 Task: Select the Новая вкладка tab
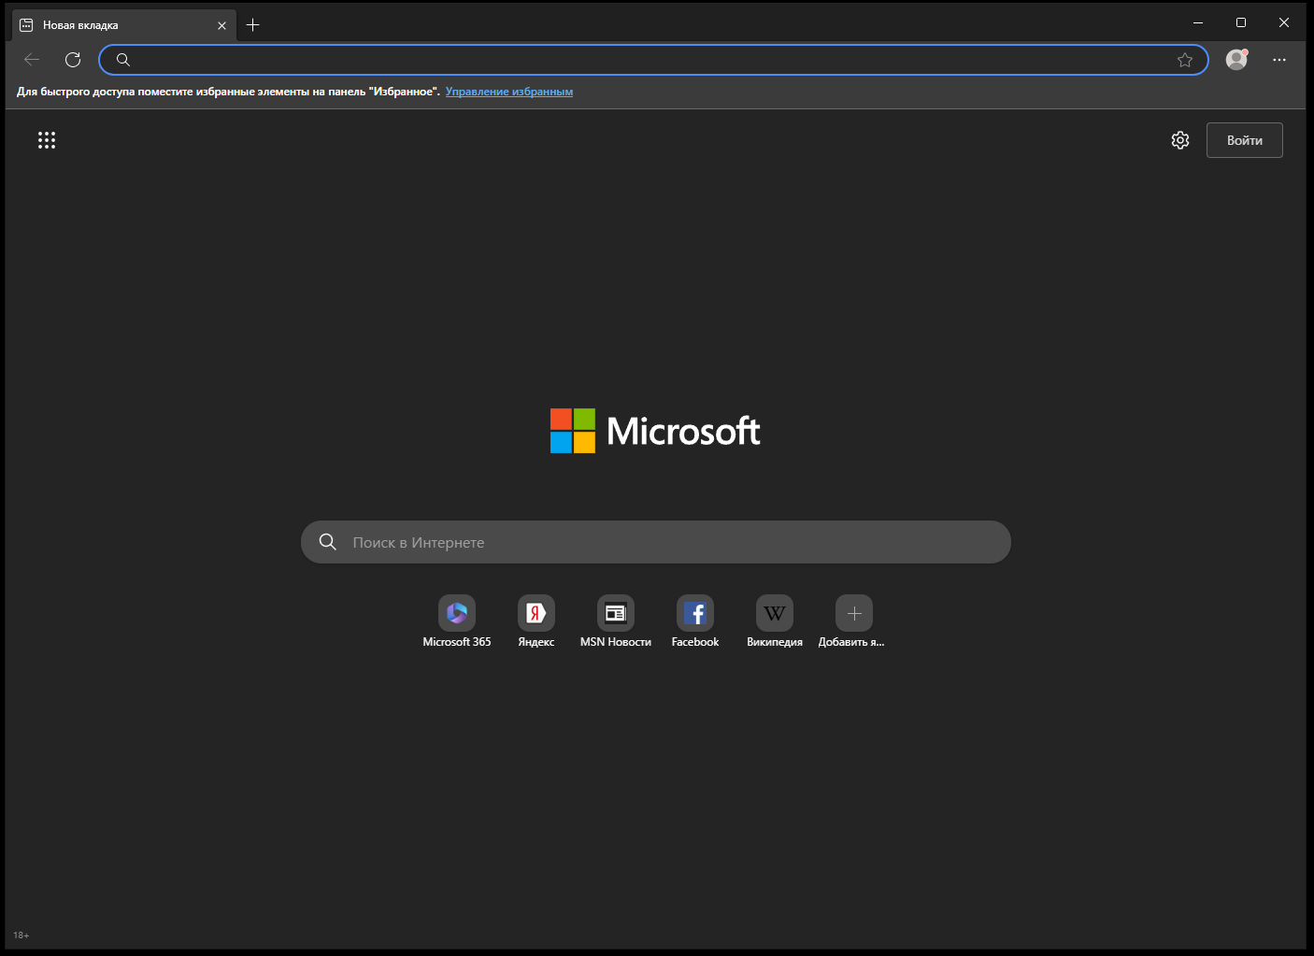(x=124, y=25)
